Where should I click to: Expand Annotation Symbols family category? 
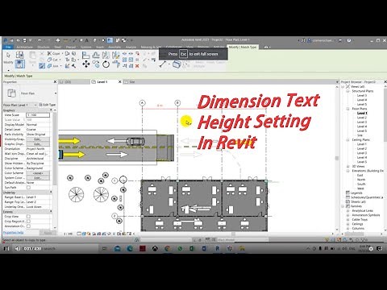pos(347,215)
